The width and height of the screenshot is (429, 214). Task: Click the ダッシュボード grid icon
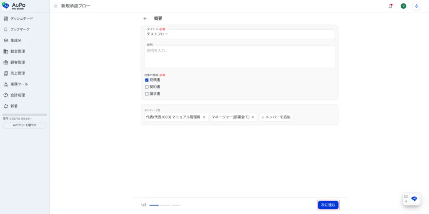point(6,18)
